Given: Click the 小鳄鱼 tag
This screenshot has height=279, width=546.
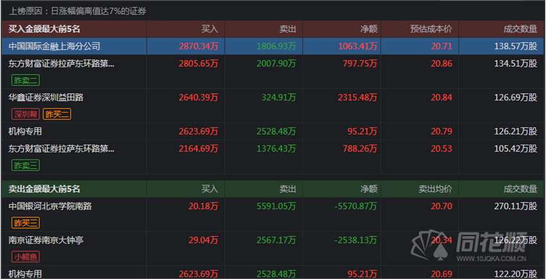Looking at the screenshot, I should tap(26, 257).
